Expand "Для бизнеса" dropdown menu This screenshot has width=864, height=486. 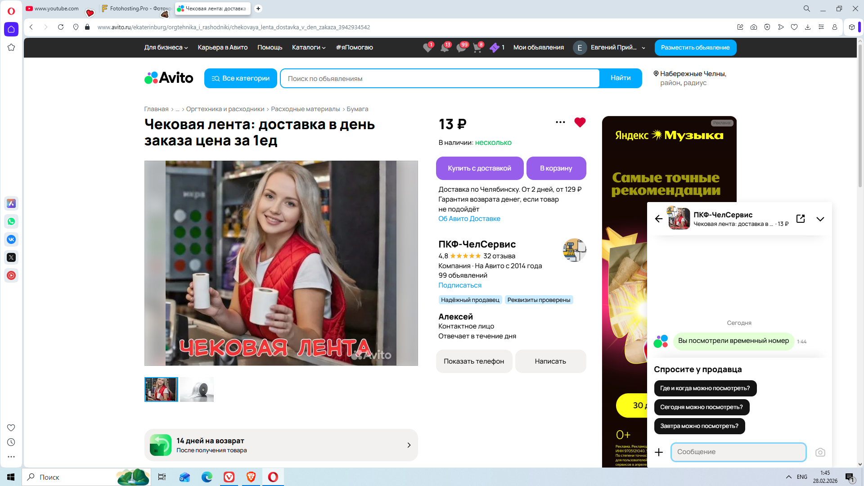click(166, 48)
